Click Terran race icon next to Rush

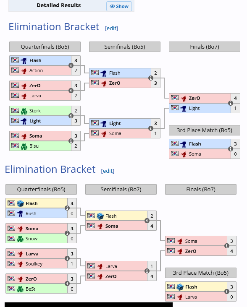tap(20, 213)
